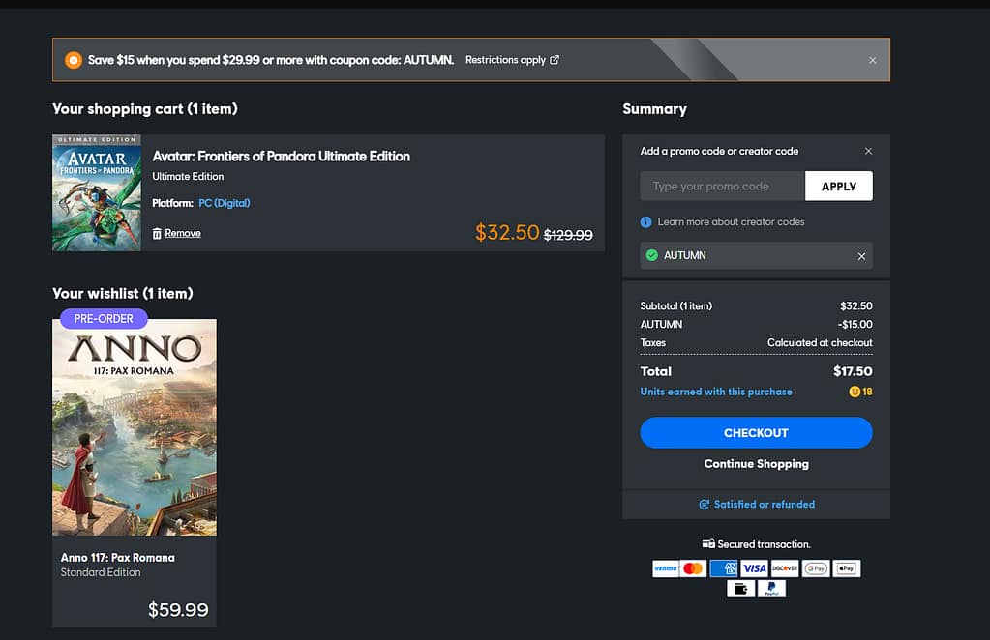The height and width of the screenshot is (640, 990).
Task: Click the yellow Units coin icon
Action: tap(855, 392)
